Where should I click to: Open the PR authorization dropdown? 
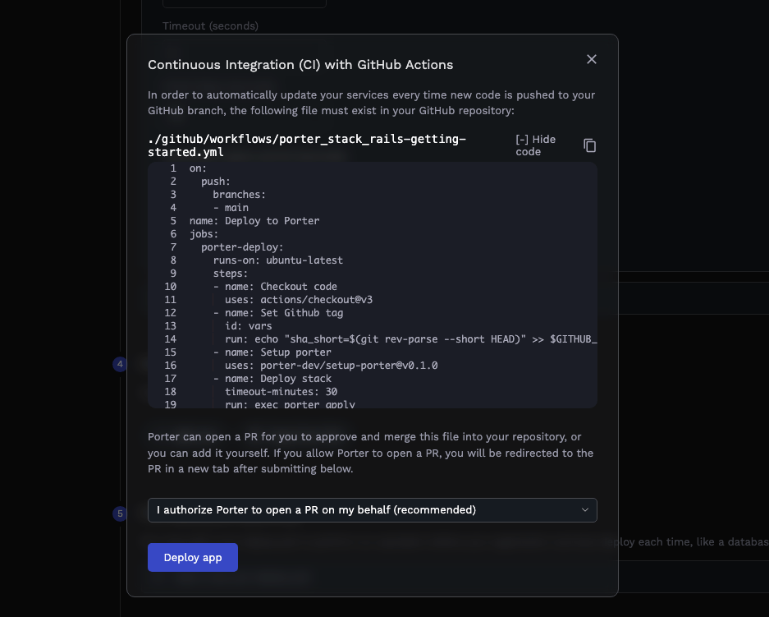373,510
